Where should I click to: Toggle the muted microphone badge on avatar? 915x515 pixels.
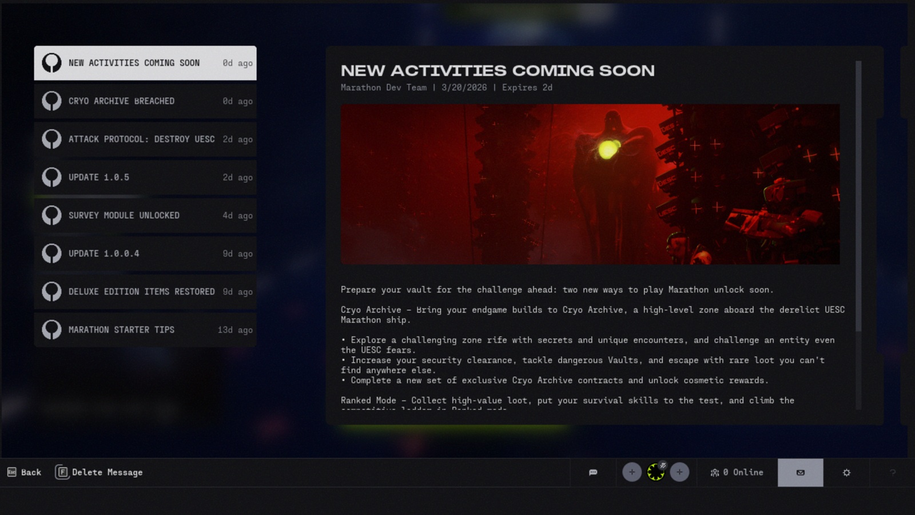point(663,465)
